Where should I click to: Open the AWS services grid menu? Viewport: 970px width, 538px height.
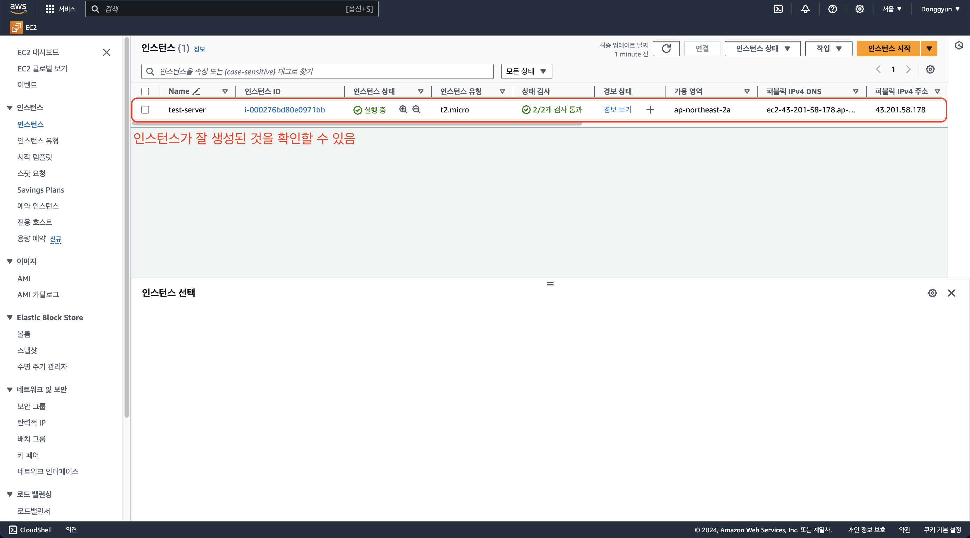tap(50, 9)
